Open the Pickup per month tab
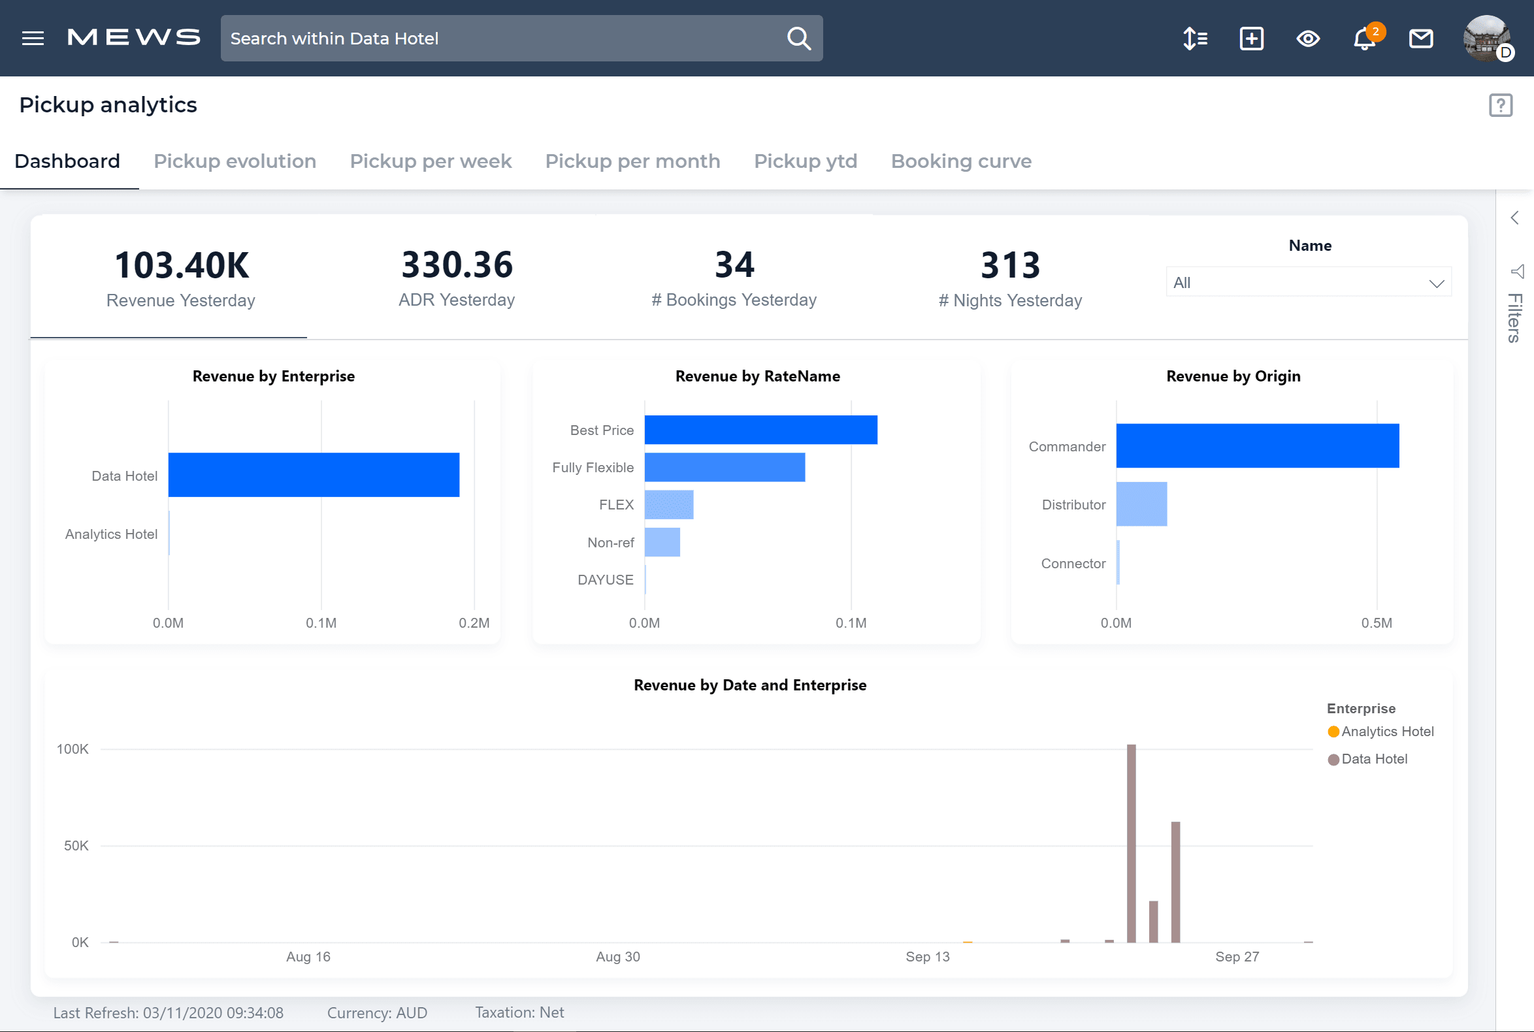Image resolution: width=1534 pixels, height=1032 pixels. click(x=632, y=161)
